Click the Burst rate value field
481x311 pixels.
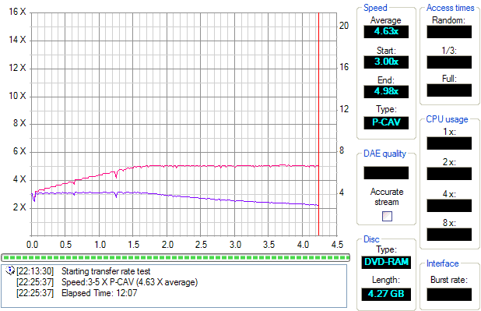[x=449, y=295]
